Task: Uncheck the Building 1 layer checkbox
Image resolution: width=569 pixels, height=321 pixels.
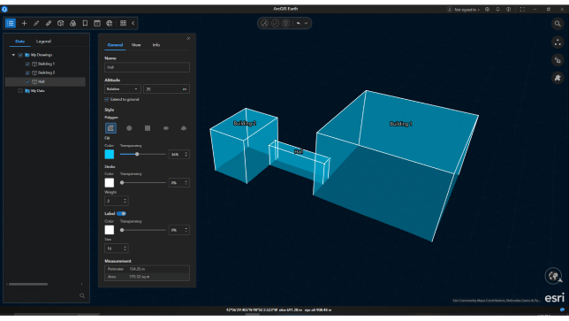Action: click(27, 64)
